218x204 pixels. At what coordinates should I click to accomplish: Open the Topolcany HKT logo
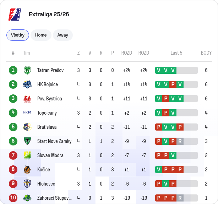click(x=27, y=113)
